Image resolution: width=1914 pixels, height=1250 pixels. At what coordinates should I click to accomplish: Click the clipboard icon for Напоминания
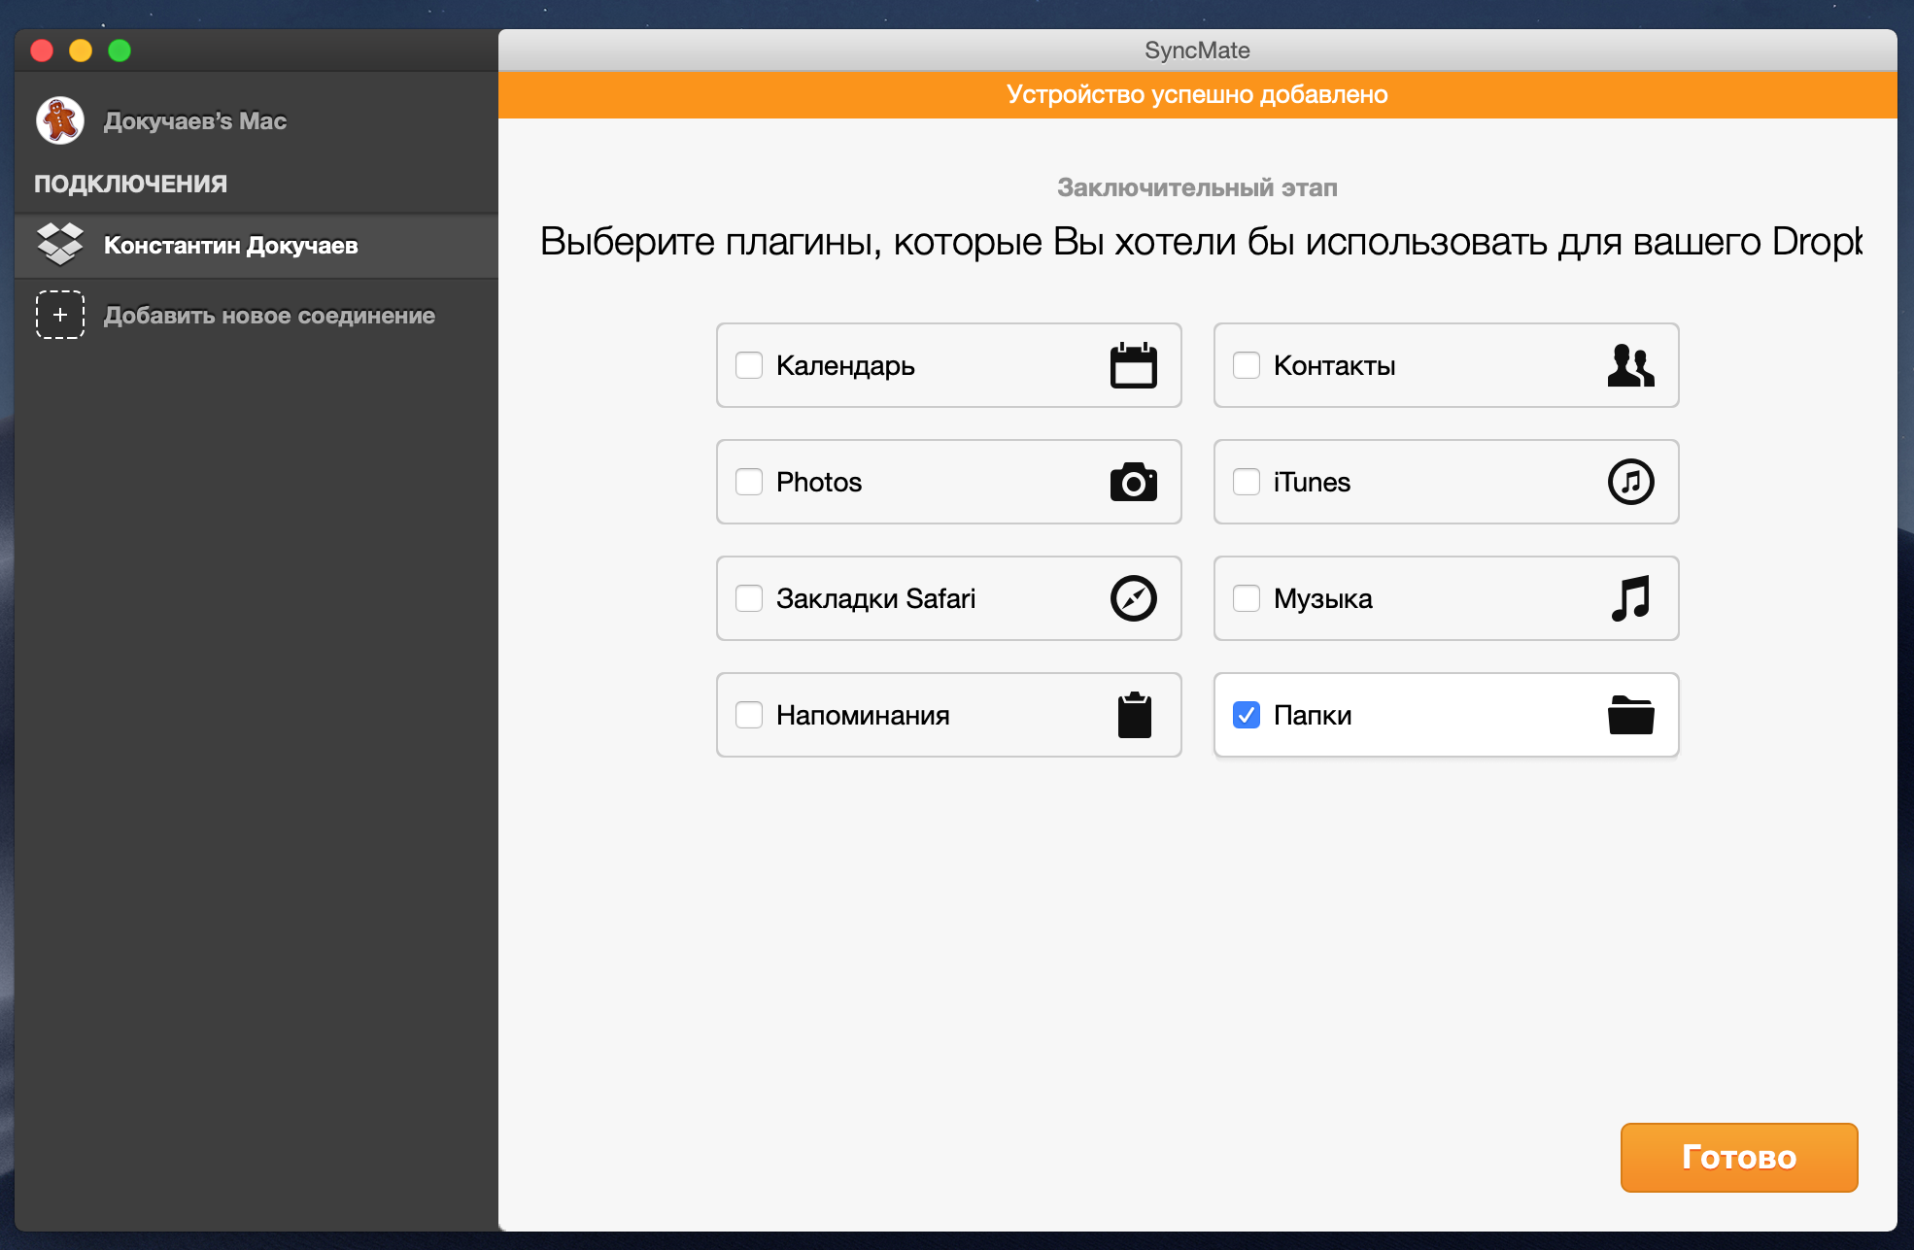click(1133, 716)
